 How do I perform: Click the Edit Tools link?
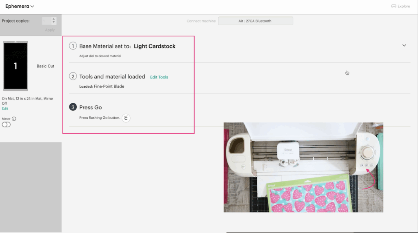pos(159,77)
